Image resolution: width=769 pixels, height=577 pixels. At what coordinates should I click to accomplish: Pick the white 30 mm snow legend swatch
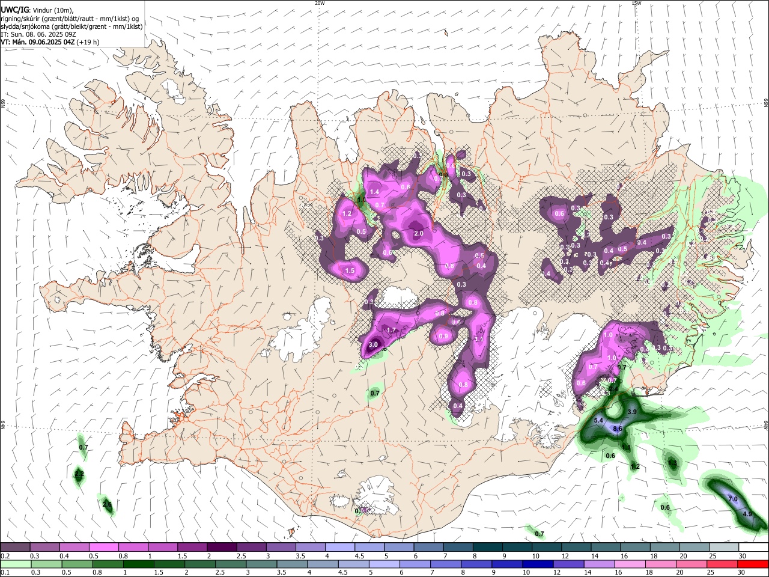pyautogui.click(x=753, y=547)
